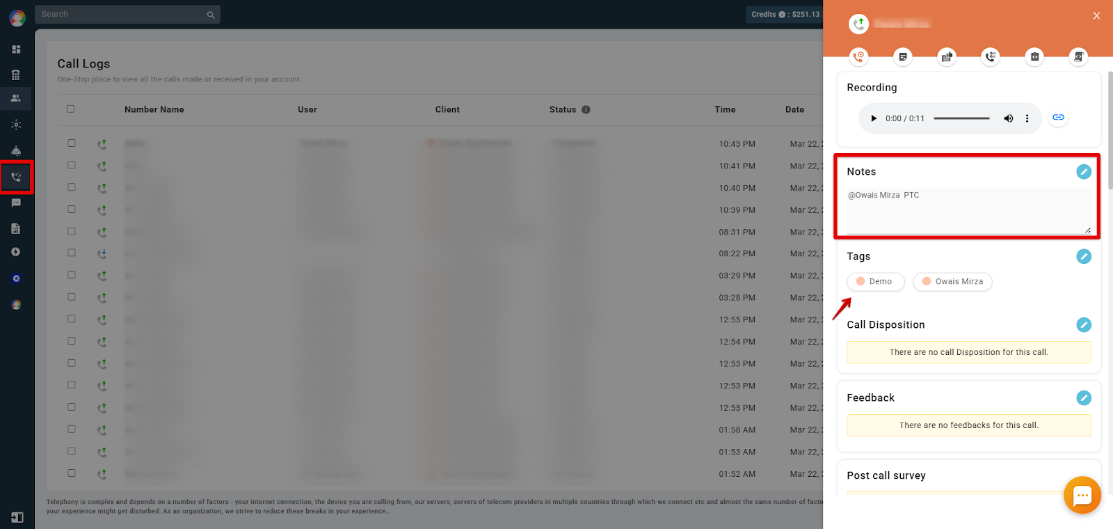Click the User column header
The width and height of the screenshot is (1113, 529).
coord(307,110)
